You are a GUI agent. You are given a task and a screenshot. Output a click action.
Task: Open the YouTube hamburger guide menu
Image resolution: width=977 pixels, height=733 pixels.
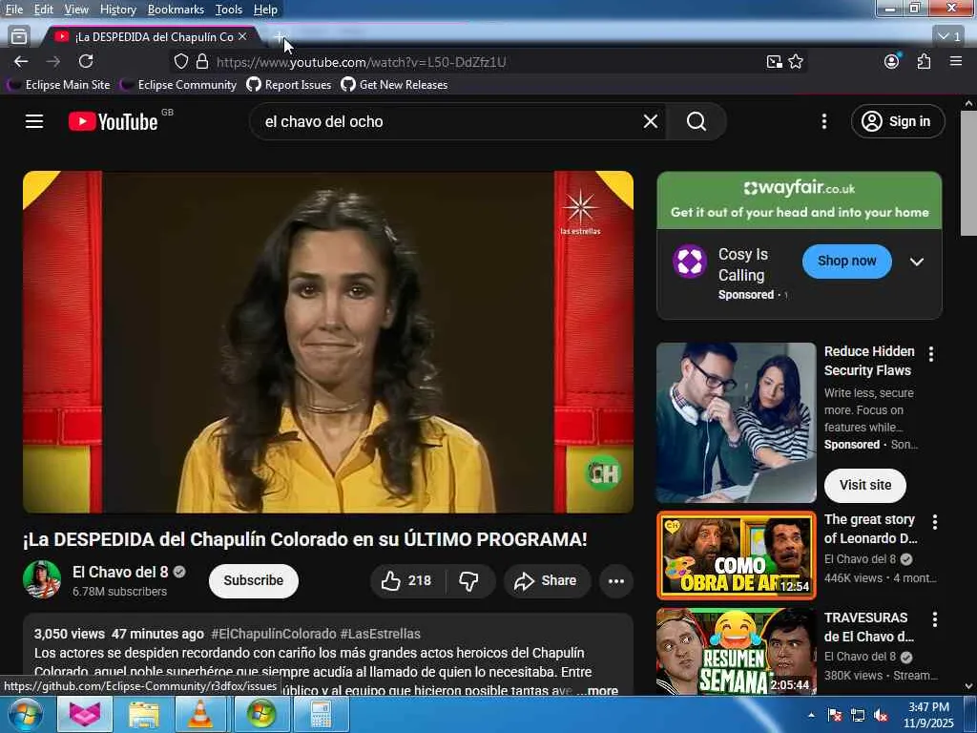[34, 121]
